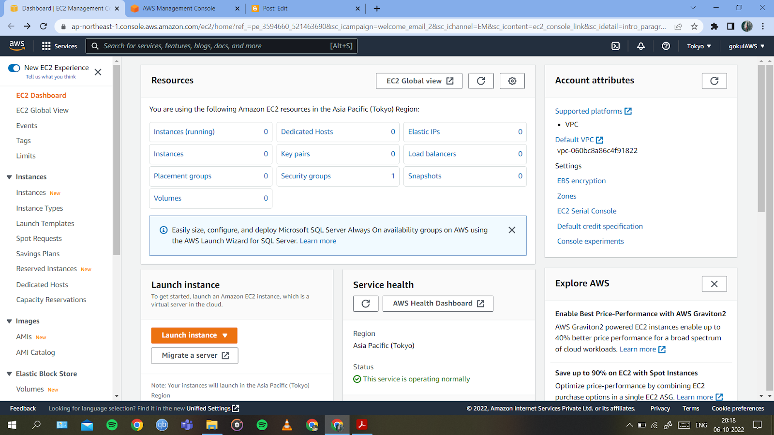Close the Explore AWS panel

[714, 284]
